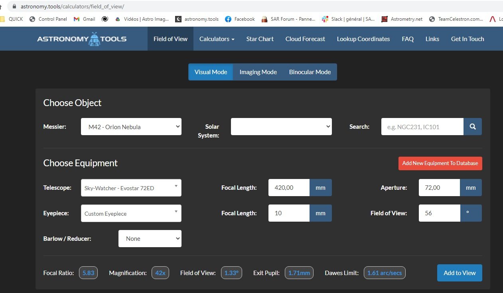
Task: Switch to Imaging Mode
Action: [x=258, y=72]
